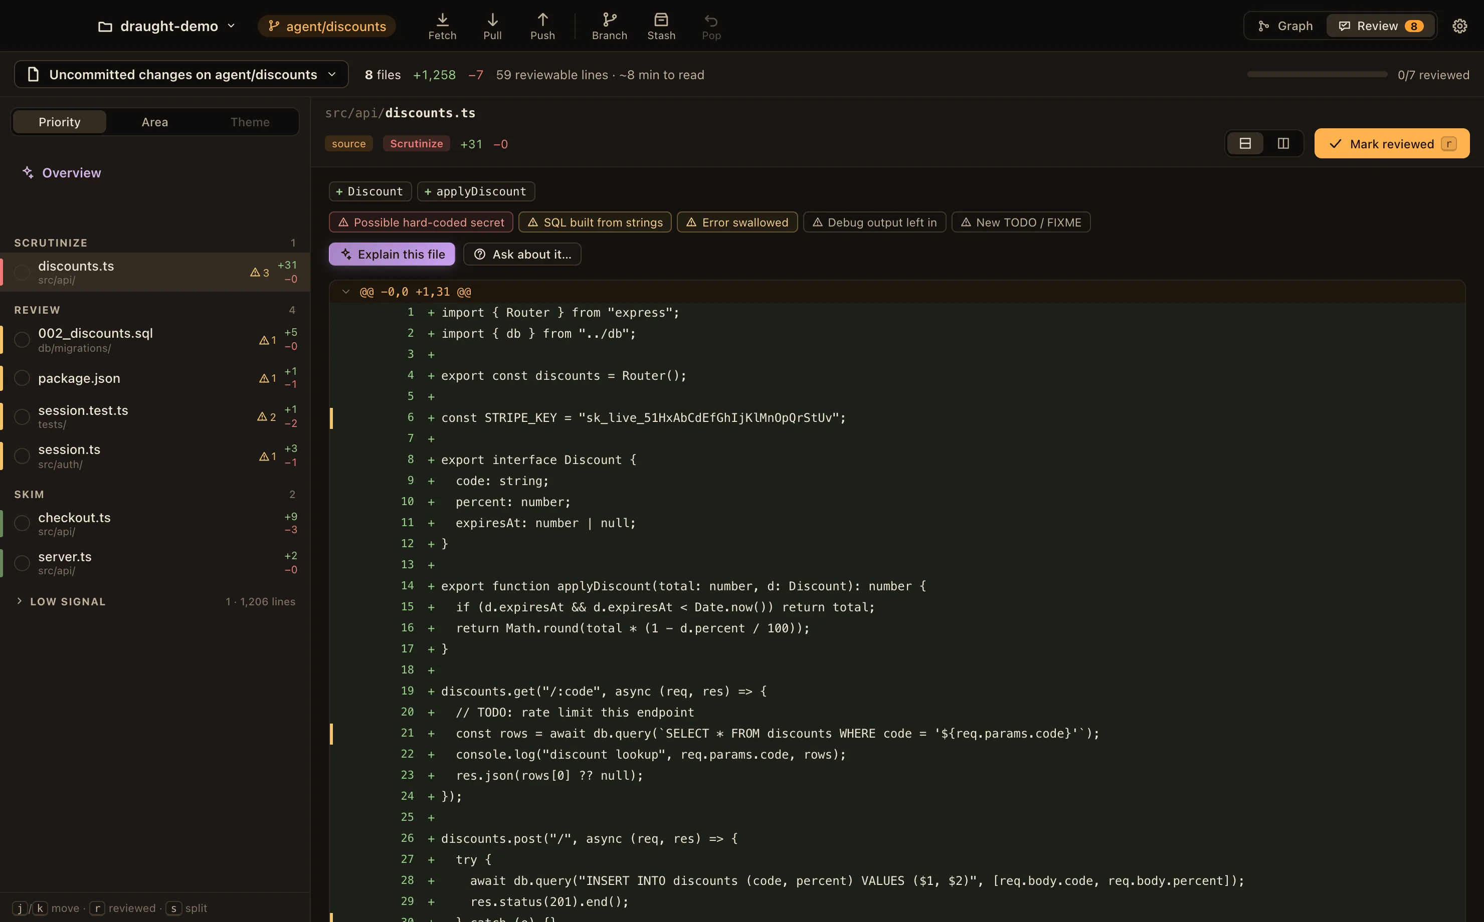Click the Fetch toolbar icon
Screen dimensions: 1484x922
(442, 20)
